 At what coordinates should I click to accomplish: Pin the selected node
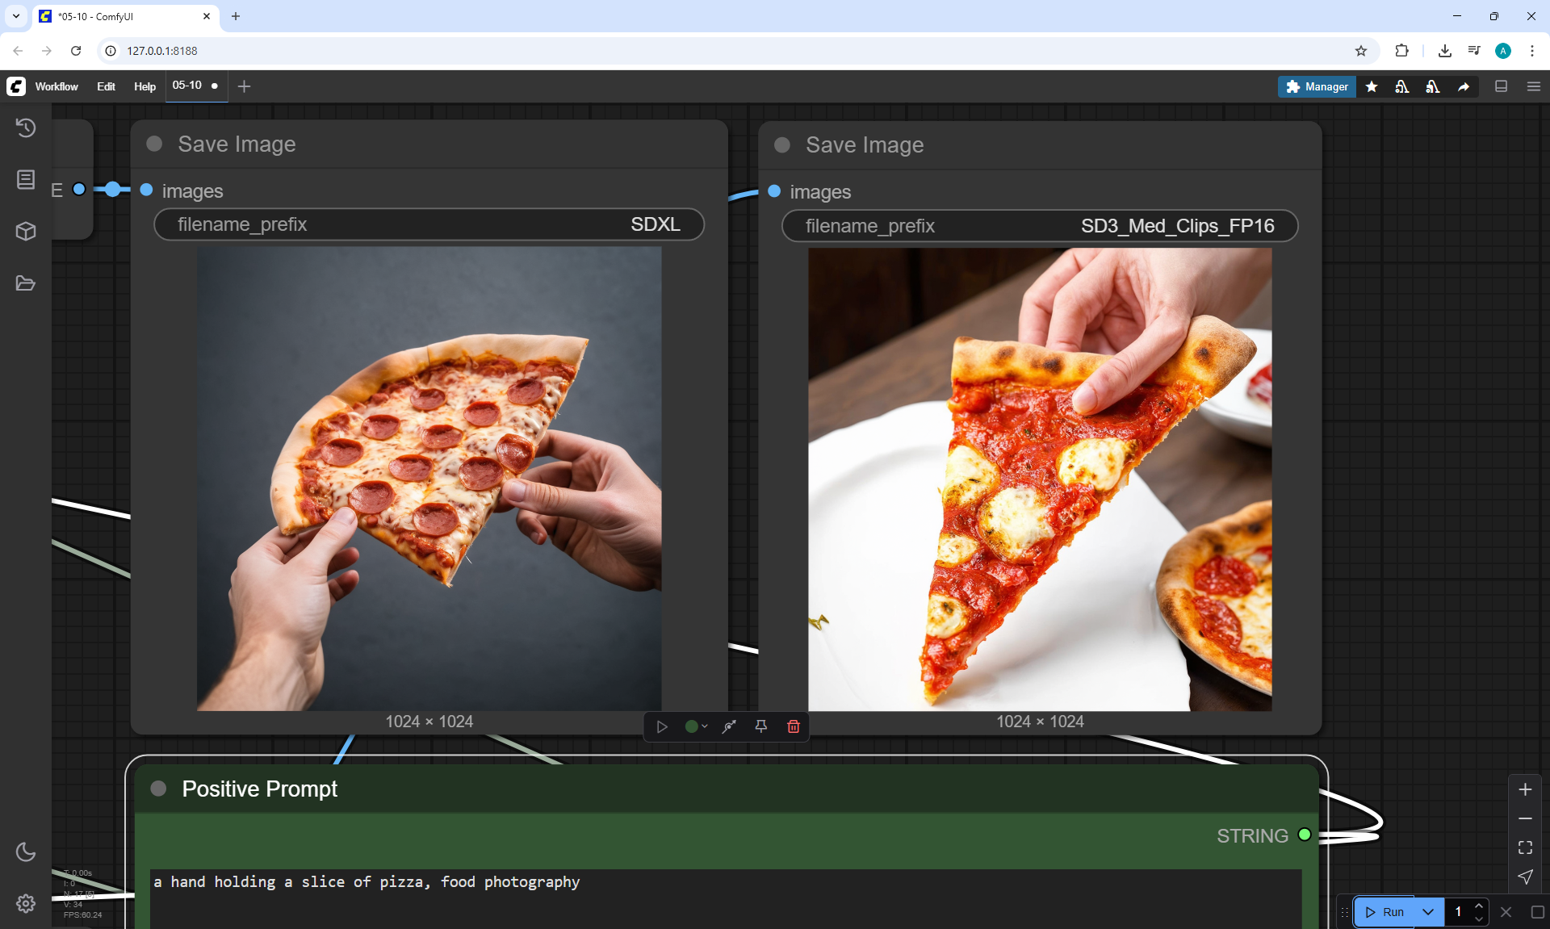760,726
